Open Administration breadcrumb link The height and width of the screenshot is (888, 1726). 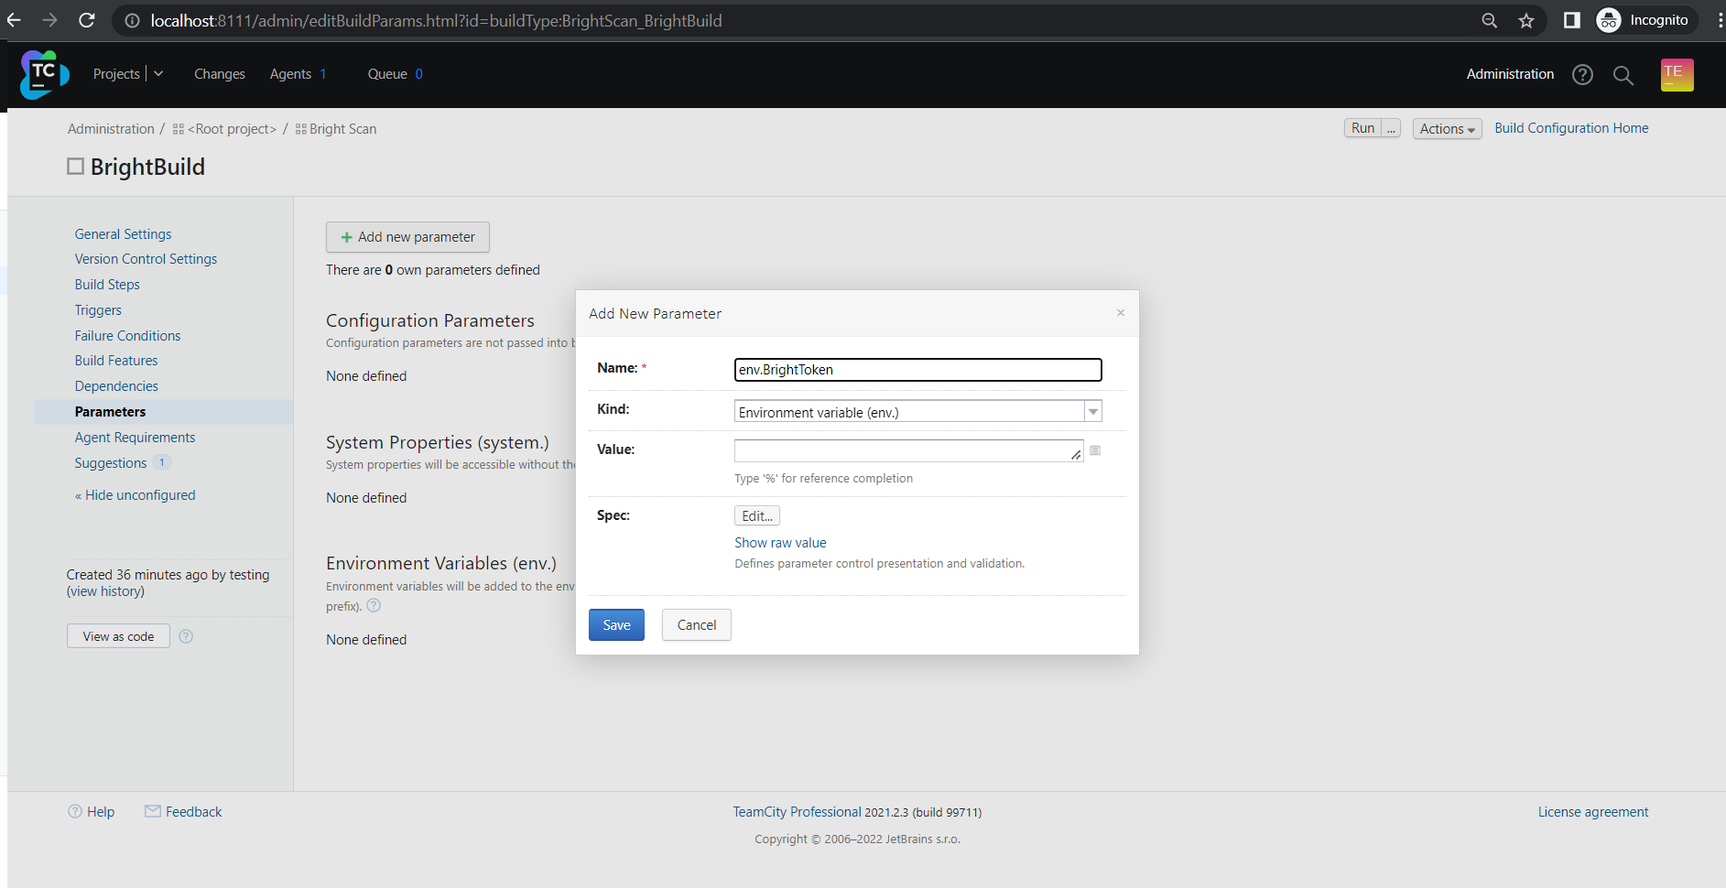point(111,129)
